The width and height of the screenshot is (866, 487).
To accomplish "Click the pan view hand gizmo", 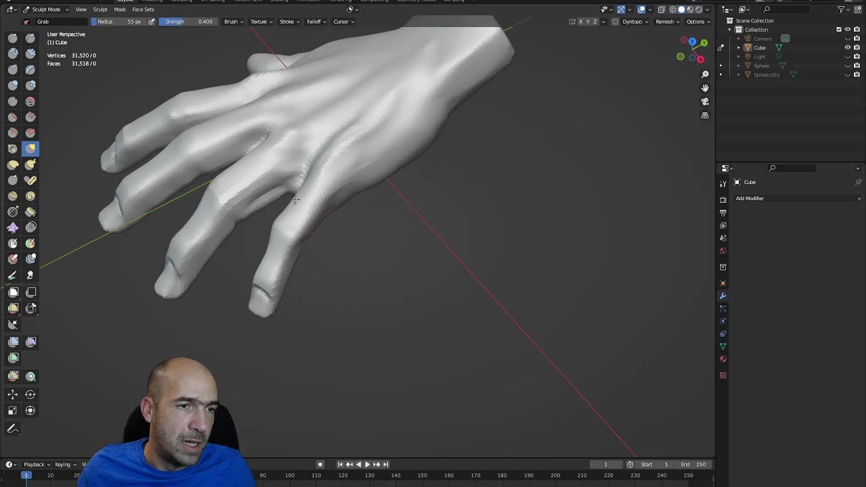I will (x=705, y=88).
